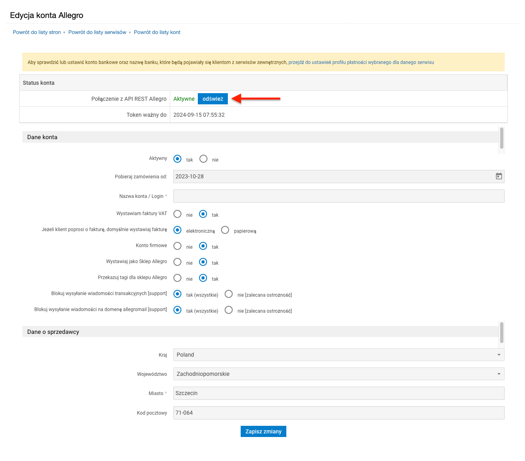525x461 pixels.
Task: Select 'nie' for transakcyjnych messages block
Action: tap(229, 294)
